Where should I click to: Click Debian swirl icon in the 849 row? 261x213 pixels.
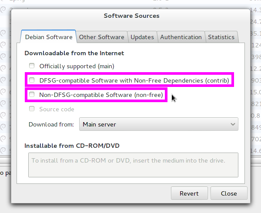(x=3, y=127)
